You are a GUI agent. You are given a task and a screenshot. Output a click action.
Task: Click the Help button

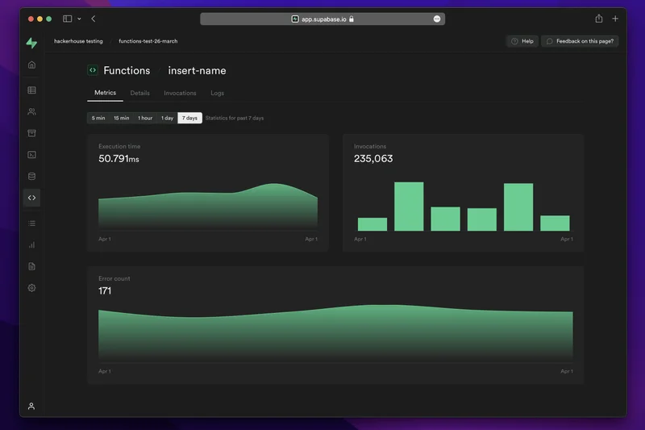(x=522, y=41)
